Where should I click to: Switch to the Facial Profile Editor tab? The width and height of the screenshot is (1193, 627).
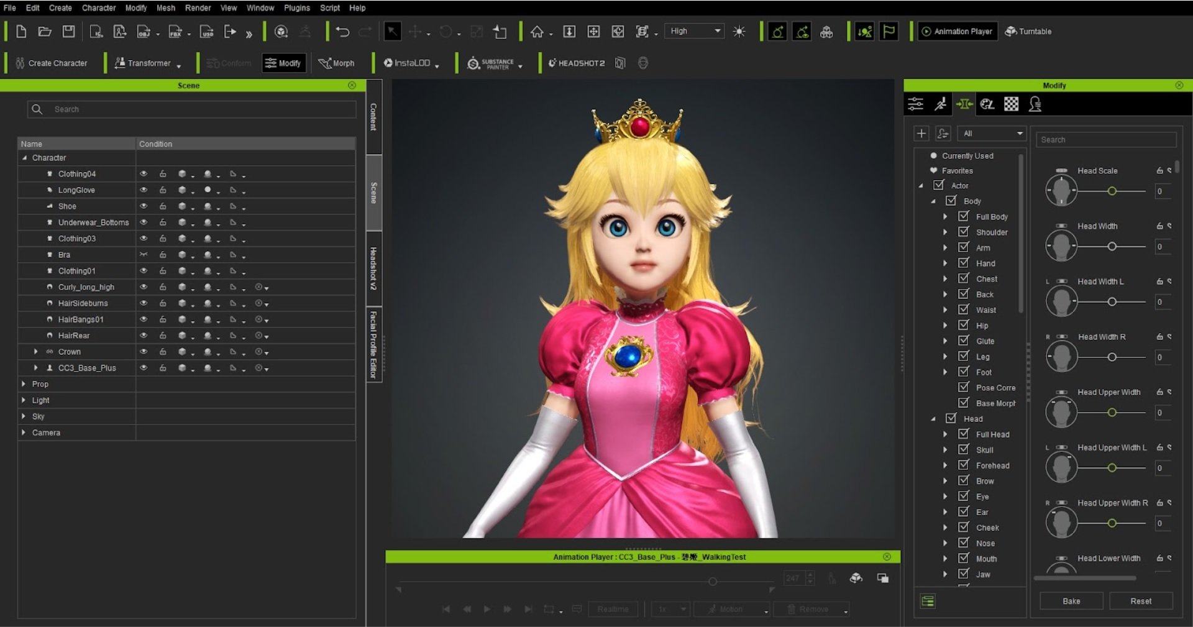(x=373, y=344)
